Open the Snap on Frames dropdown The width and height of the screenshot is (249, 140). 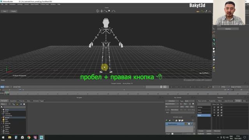click(x=239, y=87)
